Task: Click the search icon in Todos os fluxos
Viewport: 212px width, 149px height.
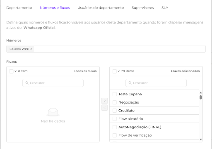Action: pos(27,83)
